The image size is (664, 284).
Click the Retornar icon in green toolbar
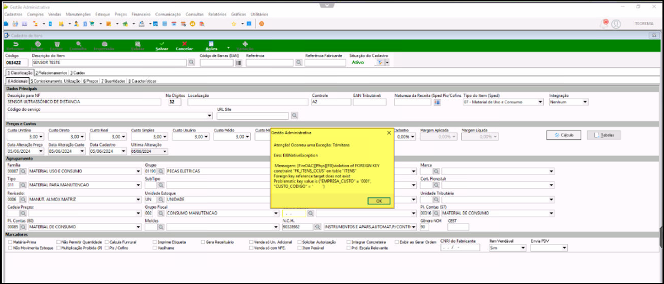click(16, 44)
